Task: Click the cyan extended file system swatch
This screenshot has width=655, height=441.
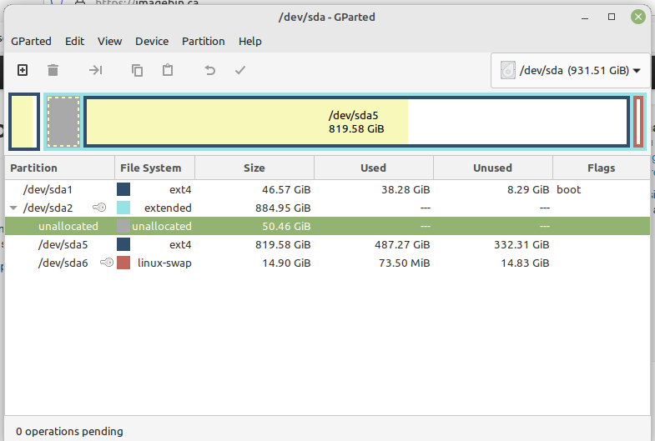Action: click(123, 208)
